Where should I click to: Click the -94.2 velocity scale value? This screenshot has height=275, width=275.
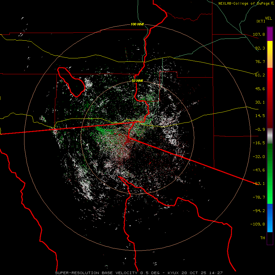pos(259,211)
